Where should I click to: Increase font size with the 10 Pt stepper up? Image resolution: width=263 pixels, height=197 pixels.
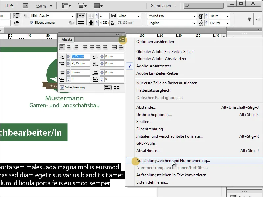click(206, 14)
